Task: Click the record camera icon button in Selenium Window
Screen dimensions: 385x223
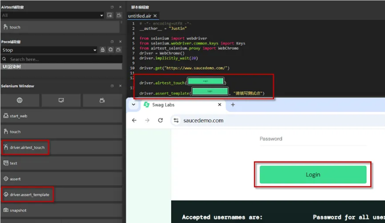Action: pos(102,100)
